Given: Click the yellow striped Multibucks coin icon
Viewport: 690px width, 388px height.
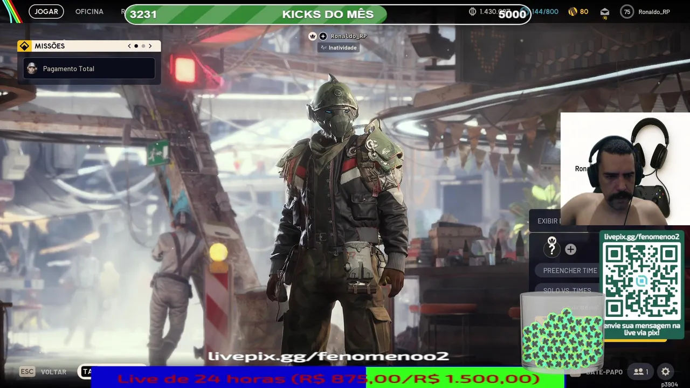Looking at the screenshot, I should coord(572,11).
